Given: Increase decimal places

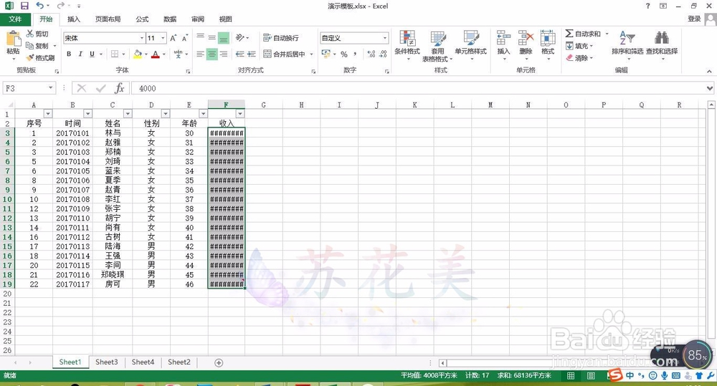Looking at the screenshot, I should click(x=371, y=54).
